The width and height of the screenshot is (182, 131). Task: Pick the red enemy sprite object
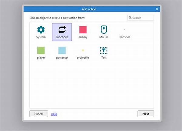(x=83, y=30)
